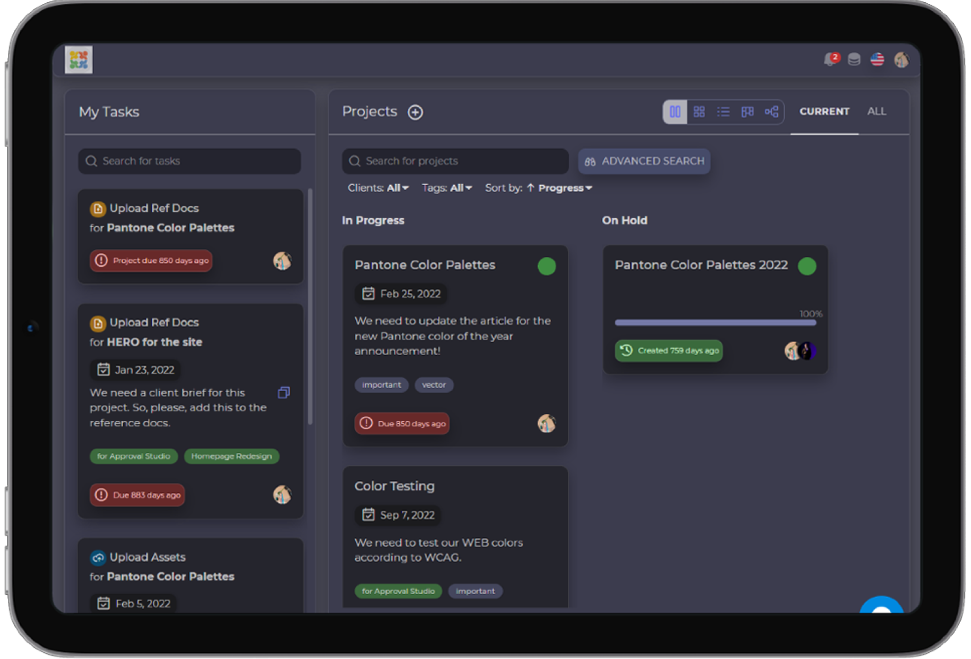Click green status dot on Pantone Color Palettes 2022
The image size is (971, 659).
pyautogui.click(x=807, y=266)
